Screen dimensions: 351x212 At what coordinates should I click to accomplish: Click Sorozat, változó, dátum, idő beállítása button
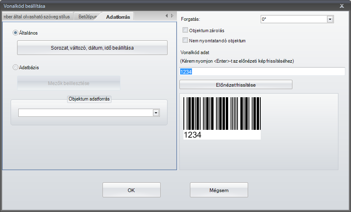point(92,48)
